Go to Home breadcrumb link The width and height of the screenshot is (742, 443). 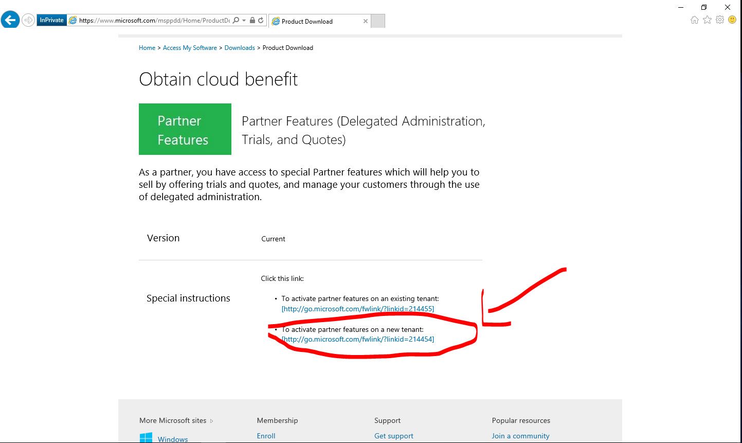tap(147, 48)
